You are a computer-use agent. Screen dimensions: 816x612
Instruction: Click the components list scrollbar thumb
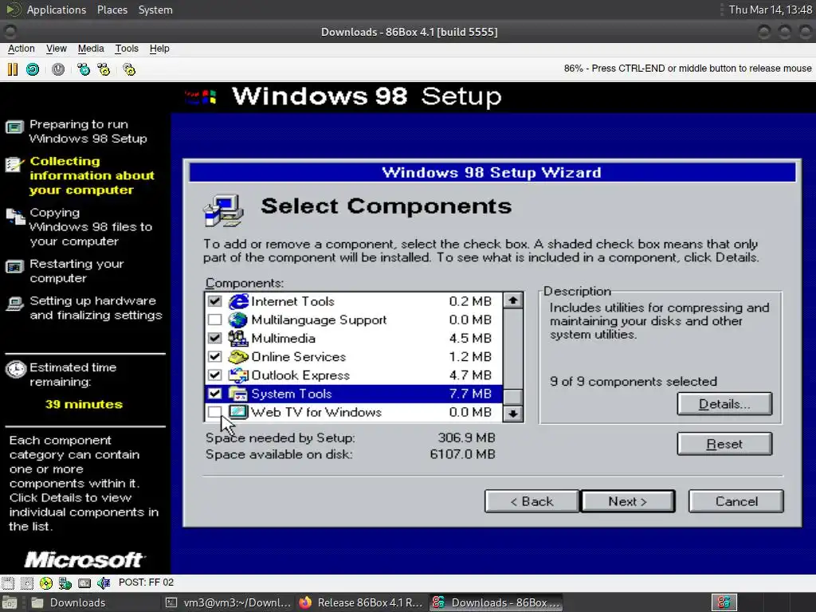(512, 397)
